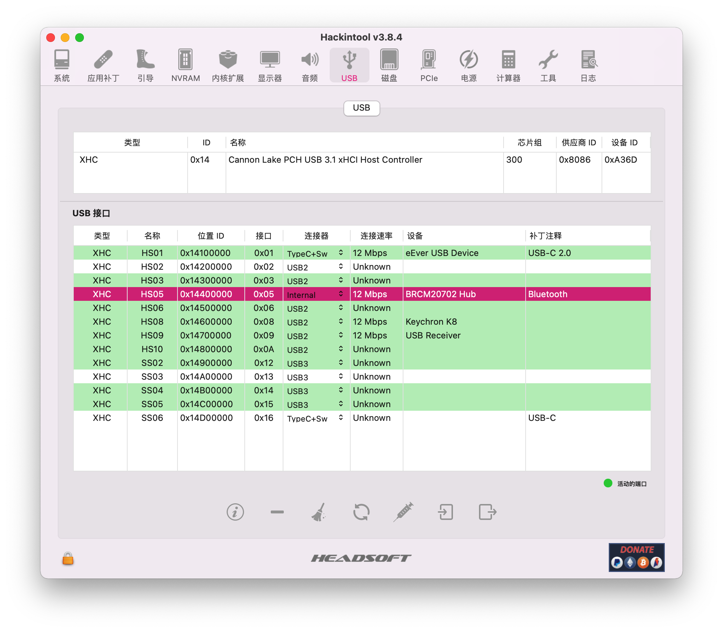The image size is (723, 632).
Task: Click the export icon with outward arrow
Action: pos(488,512)
